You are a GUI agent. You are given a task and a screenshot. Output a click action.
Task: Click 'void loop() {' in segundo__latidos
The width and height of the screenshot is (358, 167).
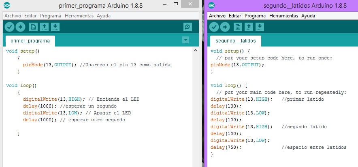229,86
